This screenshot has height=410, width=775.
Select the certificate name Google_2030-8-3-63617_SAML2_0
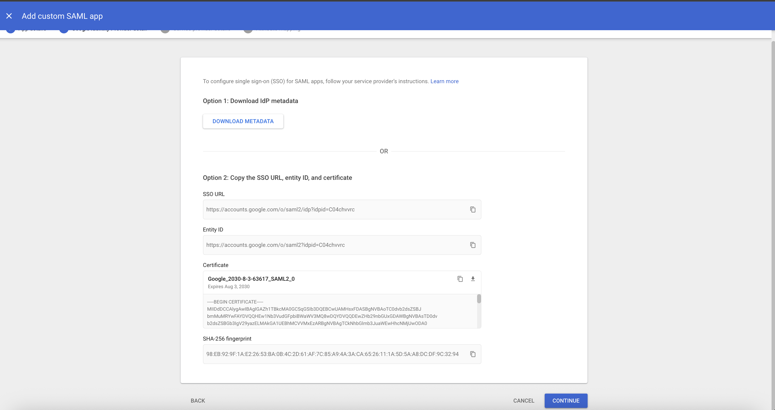(251, 279)
